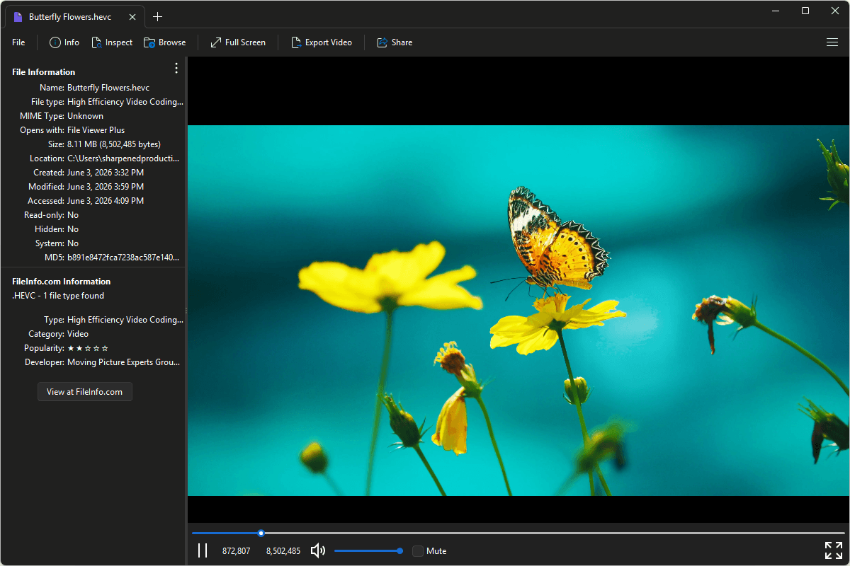Screen dimensions: 850x566
Task: Click Modified date June 3, 2026 3:59 PM
Action: 106,187
